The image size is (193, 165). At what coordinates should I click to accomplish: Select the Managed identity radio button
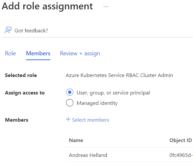tap(70, 103)
